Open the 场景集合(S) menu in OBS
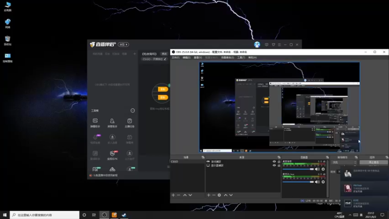 click(228, 57)
